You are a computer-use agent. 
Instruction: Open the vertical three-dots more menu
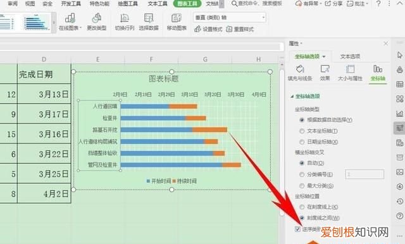pyautogui.click(x=389, y=4)
